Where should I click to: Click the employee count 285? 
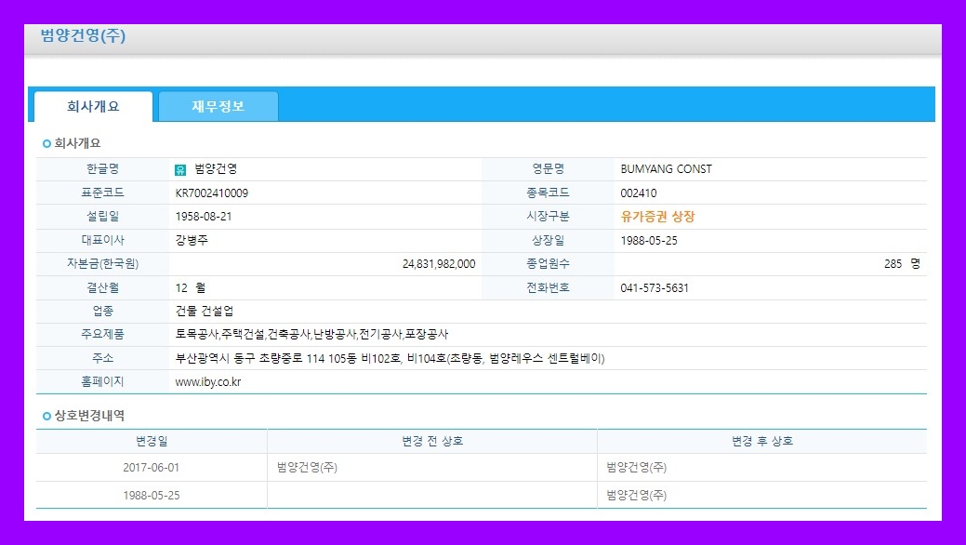tap(893, 264)
